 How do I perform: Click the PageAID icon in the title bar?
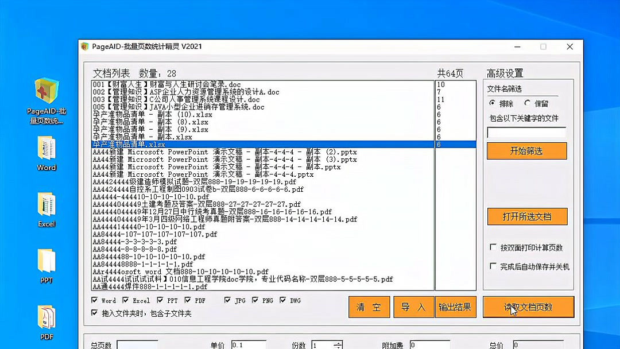[x=84, y=46]
